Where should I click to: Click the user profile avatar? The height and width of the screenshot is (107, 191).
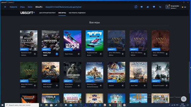[x=167, y=7]
